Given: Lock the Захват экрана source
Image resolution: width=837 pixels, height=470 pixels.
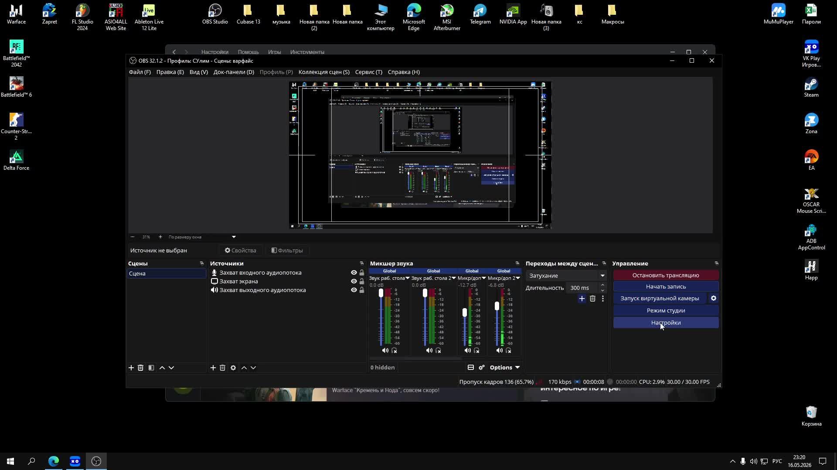Looking at the screenshot, I should tap(362, 282).
